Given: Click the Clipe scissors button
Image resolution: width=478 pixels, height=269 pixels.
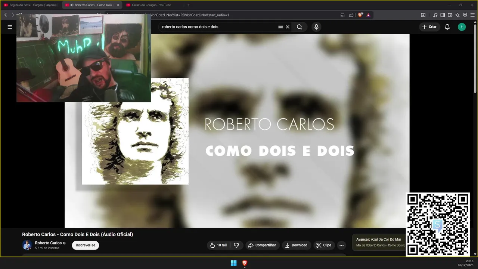Looking at the screenshot, I should [x=324, y=245].
